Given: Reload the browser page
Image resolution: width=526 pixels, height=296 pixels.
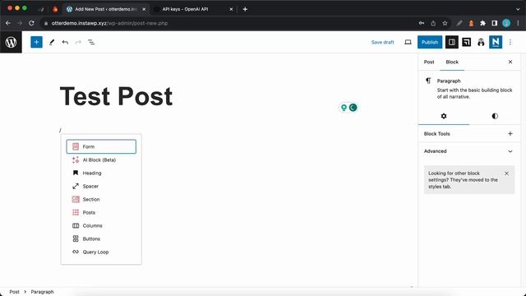Looking at the screenshot, I should coord(31,23).
